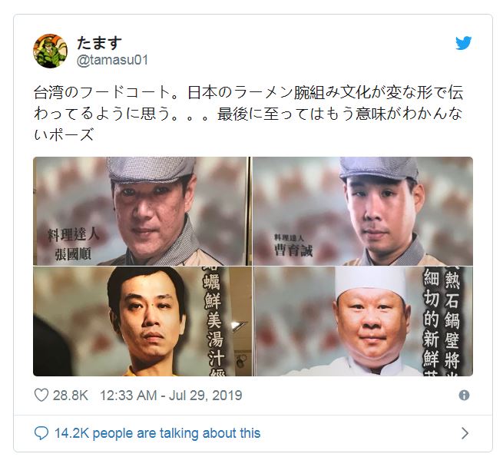Click the 料理達人 曹育誠 caption text
Image resolution: width=503 pixels, height=457 pixels.
[293, 246]
